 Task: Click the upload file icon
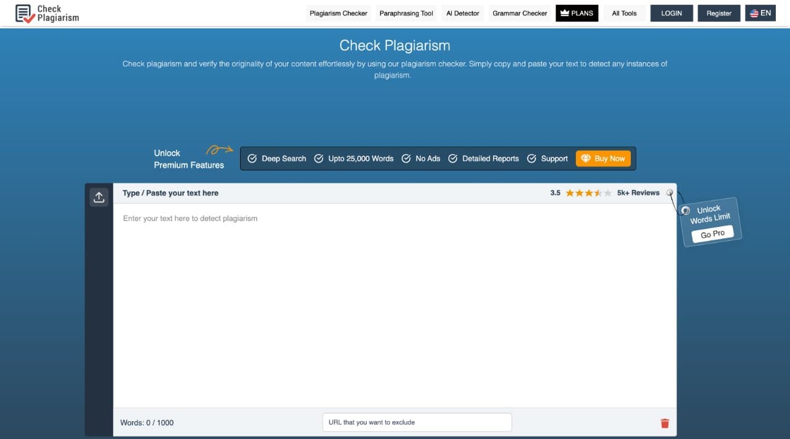point(99,197)
